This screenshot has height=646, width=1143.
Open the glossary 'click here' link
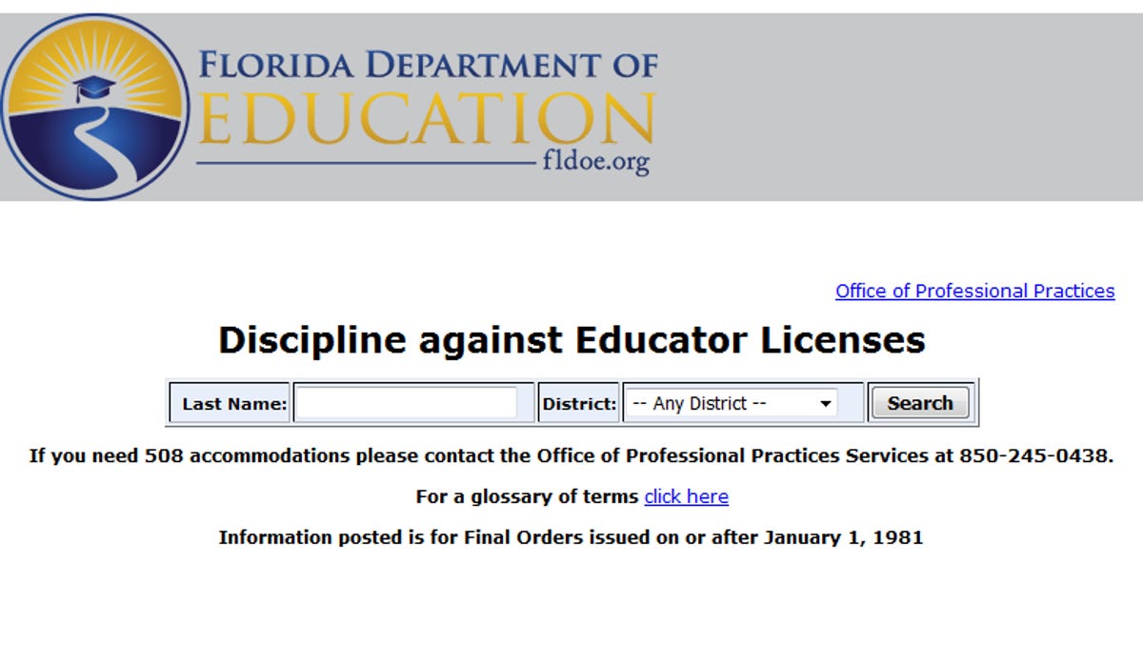[686, 496]
